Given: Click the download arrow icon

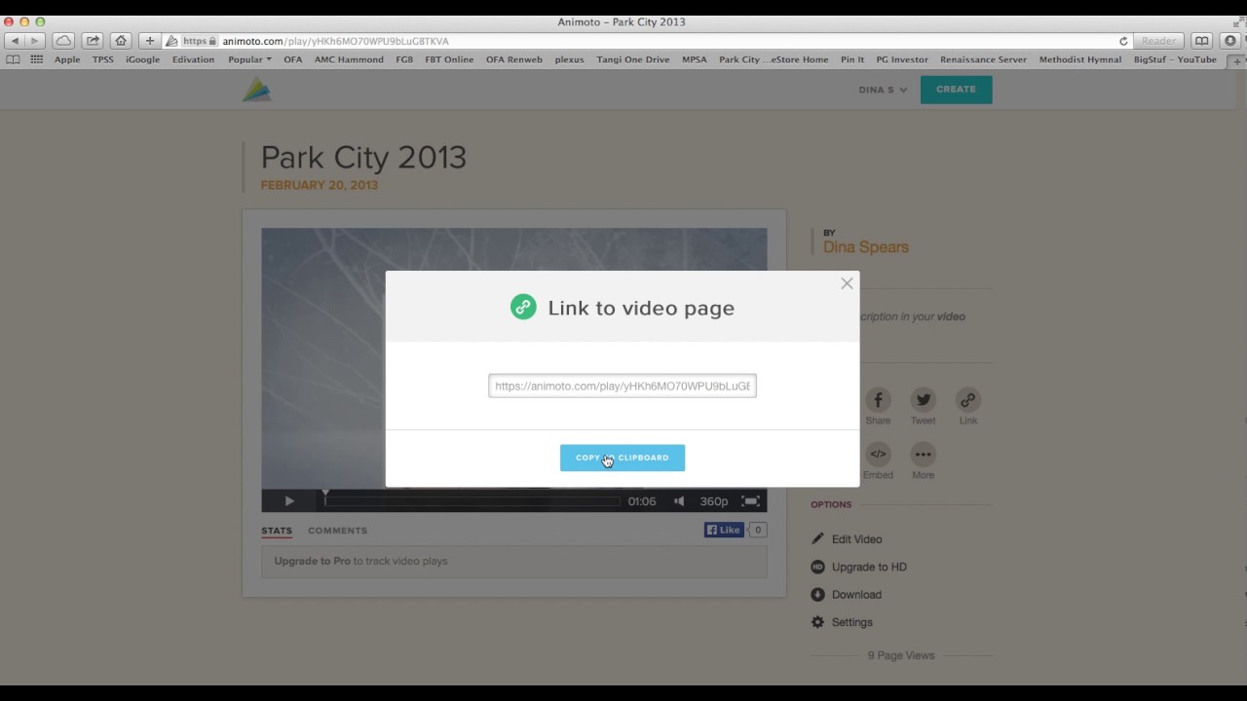Looking at the screenshot, I should 817,595.
